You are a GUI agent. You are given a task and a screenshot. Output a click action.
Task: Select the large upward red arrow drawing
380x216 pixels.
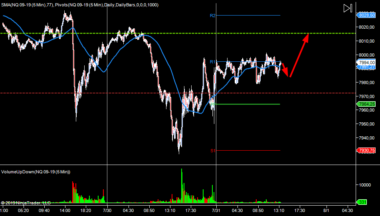point(299,55)
